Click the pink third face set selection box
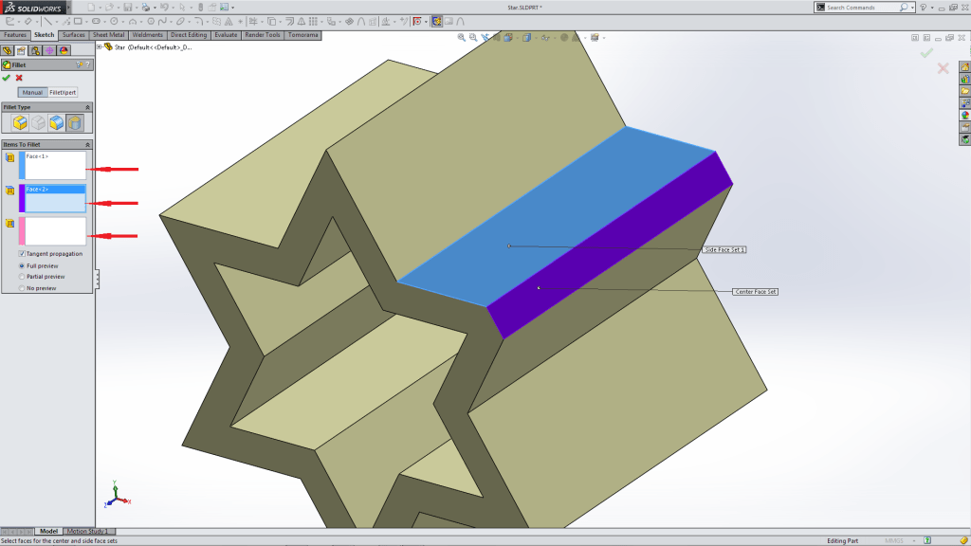This screenshot has width=971, height=546. [x=55, y=231]
